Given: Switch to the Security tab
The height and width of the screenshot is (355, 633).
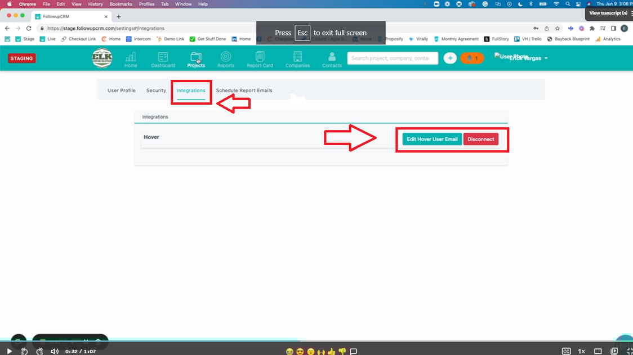Looking at the screenshot, I should click(156, 90).
